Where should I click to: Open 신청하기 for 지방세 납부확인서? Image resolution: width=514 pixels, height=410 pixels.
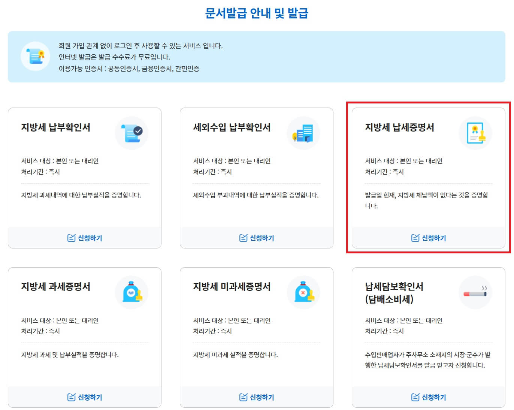tap(85, 238)
